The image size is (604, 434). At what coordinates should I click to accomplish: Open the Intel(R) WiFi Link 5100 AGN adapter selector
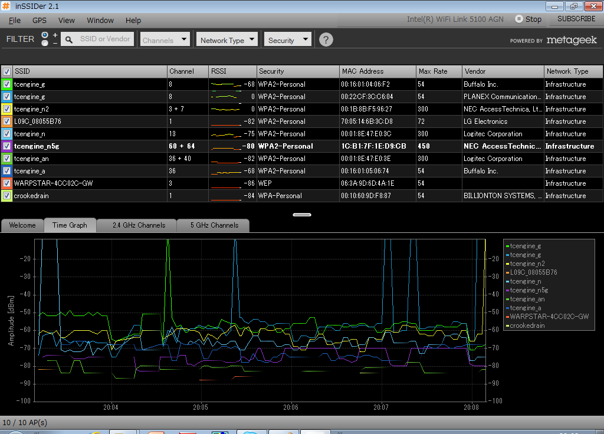point(455,19)
